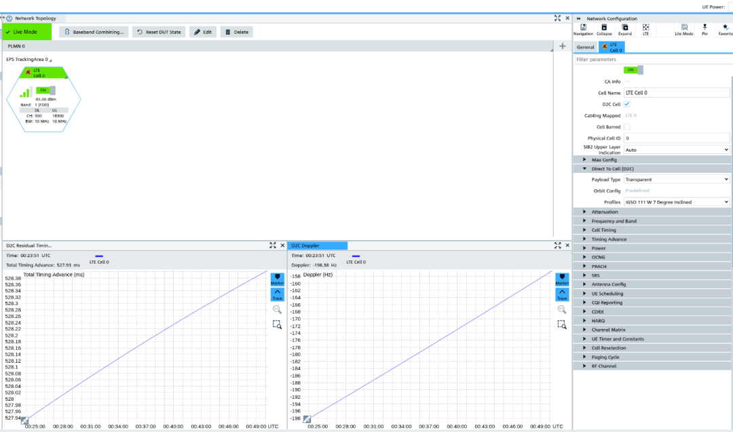The height and width of the screenshot is (432, 733).
Task: Click the Marker button on the Doppler graph
Action: click(x=562, y=279)
